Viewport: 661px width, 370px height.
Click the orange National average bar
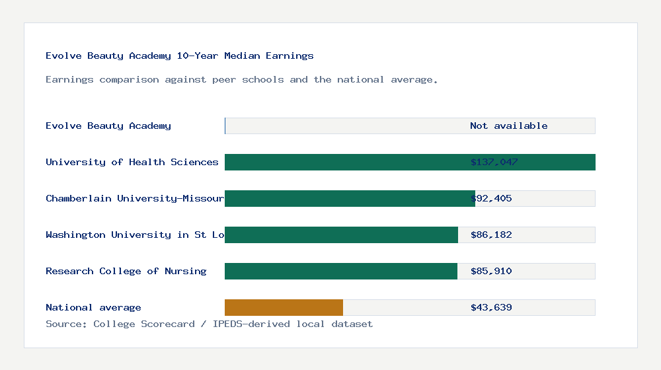click(x=284, y=308)
